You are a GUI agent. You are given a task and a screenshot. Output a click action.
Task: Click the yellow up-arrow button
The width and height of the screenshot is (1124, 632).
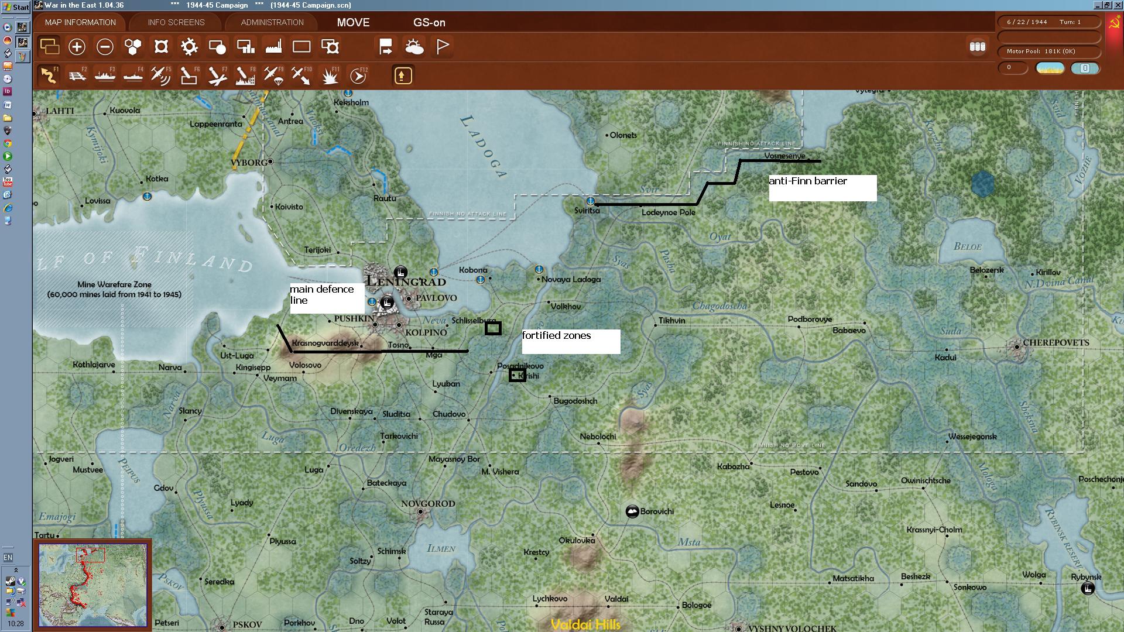point(403,75)
